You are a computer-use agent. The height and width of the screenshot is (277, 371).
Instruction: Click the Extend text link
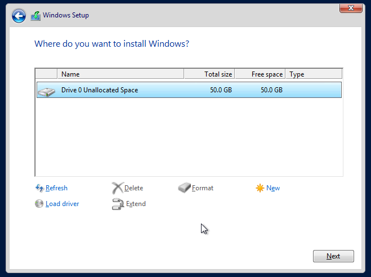pos(136,204)
